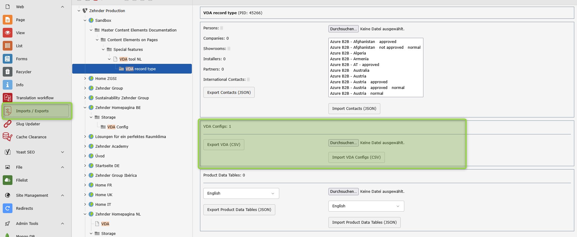Select the Forms module icon
This screenshot has width=577, height=237.
[x=8, y=59]
